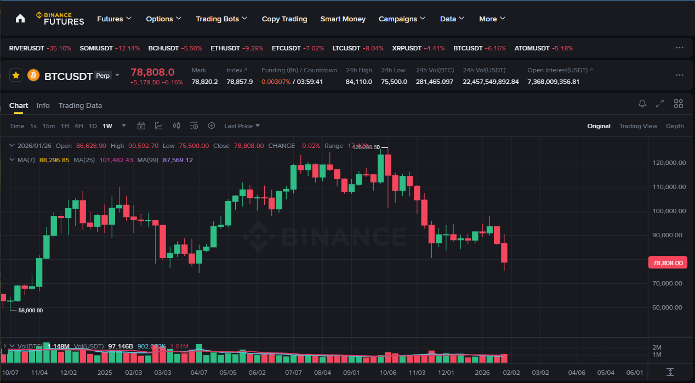Image resolution: width=695 pixels, height=383 pixels.
Task: Switch to the Chart tab
Action: (19, 105)
